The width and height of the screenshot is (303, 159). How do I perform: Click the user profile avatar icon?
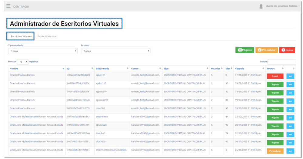(x=261, y=6)
